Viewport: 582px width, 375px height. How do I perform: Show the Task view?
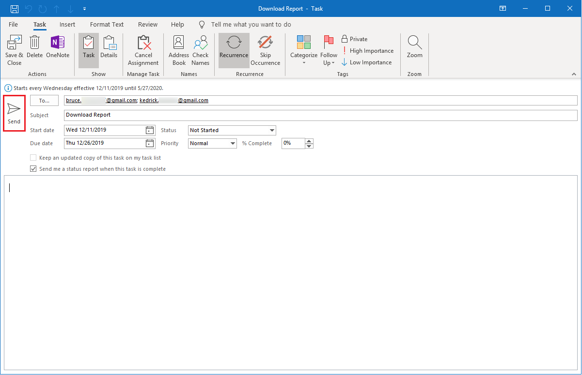coord(89,50)
